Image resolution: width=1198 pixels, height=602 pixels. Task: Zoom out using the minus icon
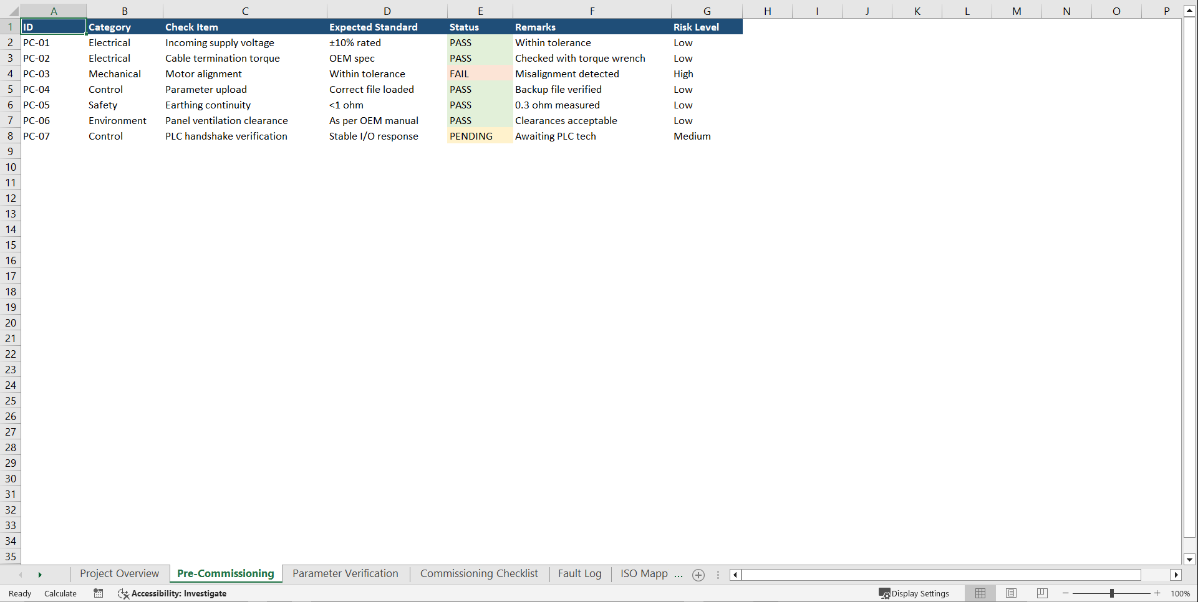coord(1065,593)
